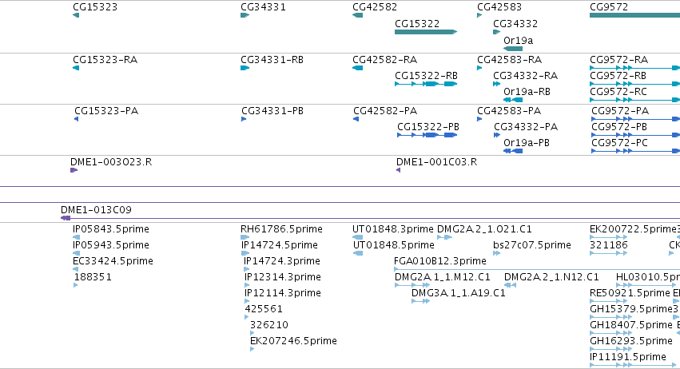Click EST IP05843.5prime
Screen dimensions: 680x369
110,229
